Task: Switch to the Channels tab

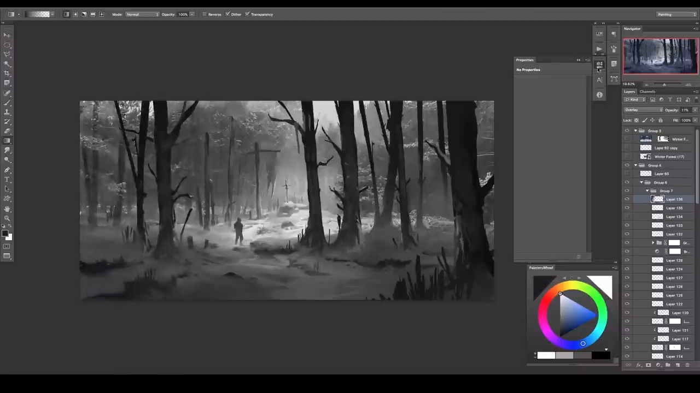Action: pos(647,92)
